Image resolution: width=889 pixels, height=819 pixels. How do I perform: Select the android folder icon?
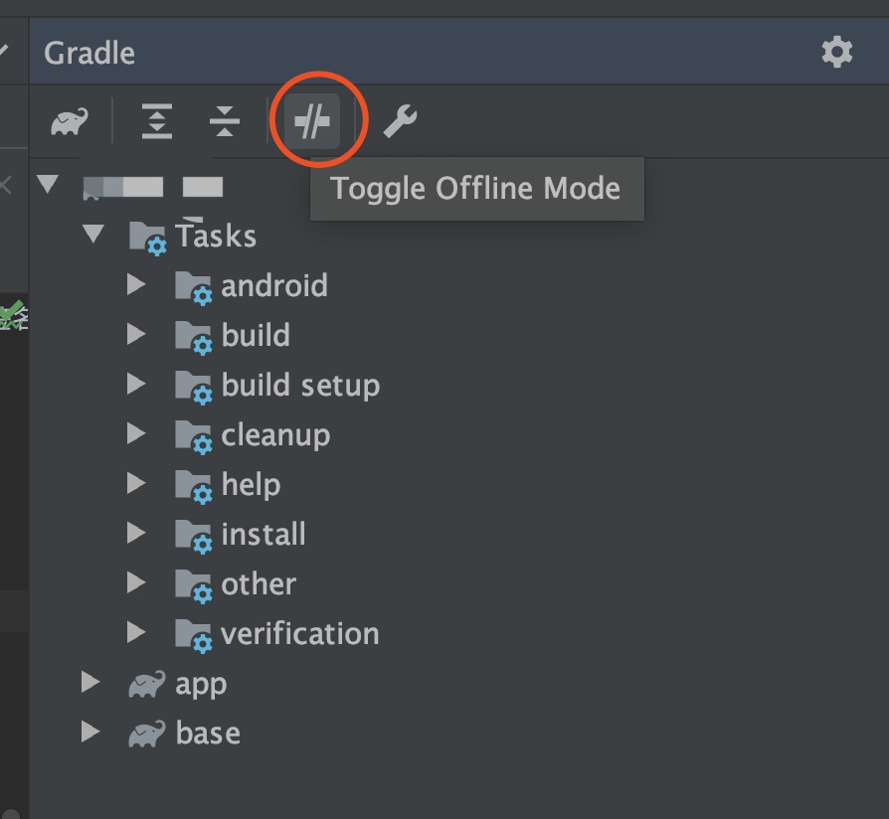(193, 288)
